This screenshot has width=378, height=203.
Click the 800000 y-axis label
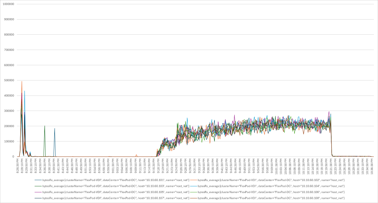(x=9, y=34)
